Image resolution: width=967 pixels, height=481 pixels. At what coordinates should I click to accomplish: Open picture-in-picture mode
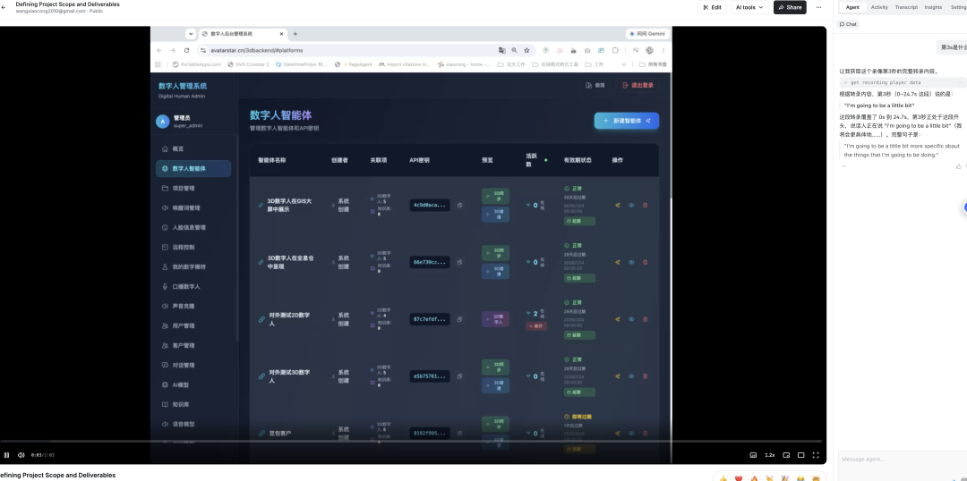[786, 455]
